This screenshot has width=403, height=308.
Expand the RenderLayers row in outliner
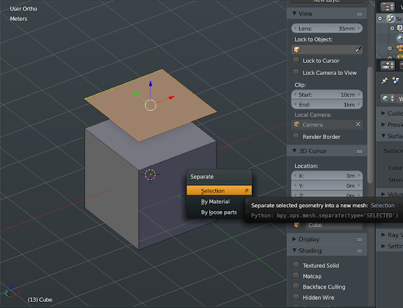[392, 28]
